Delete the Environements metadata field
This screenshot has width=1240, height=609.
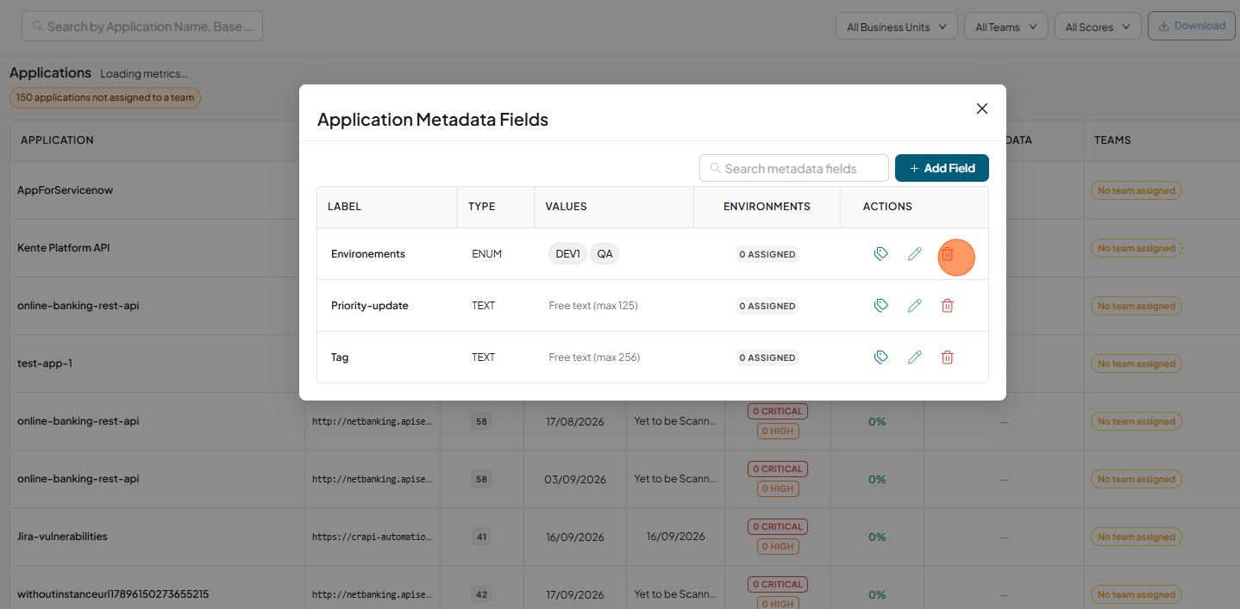[947, 254]
